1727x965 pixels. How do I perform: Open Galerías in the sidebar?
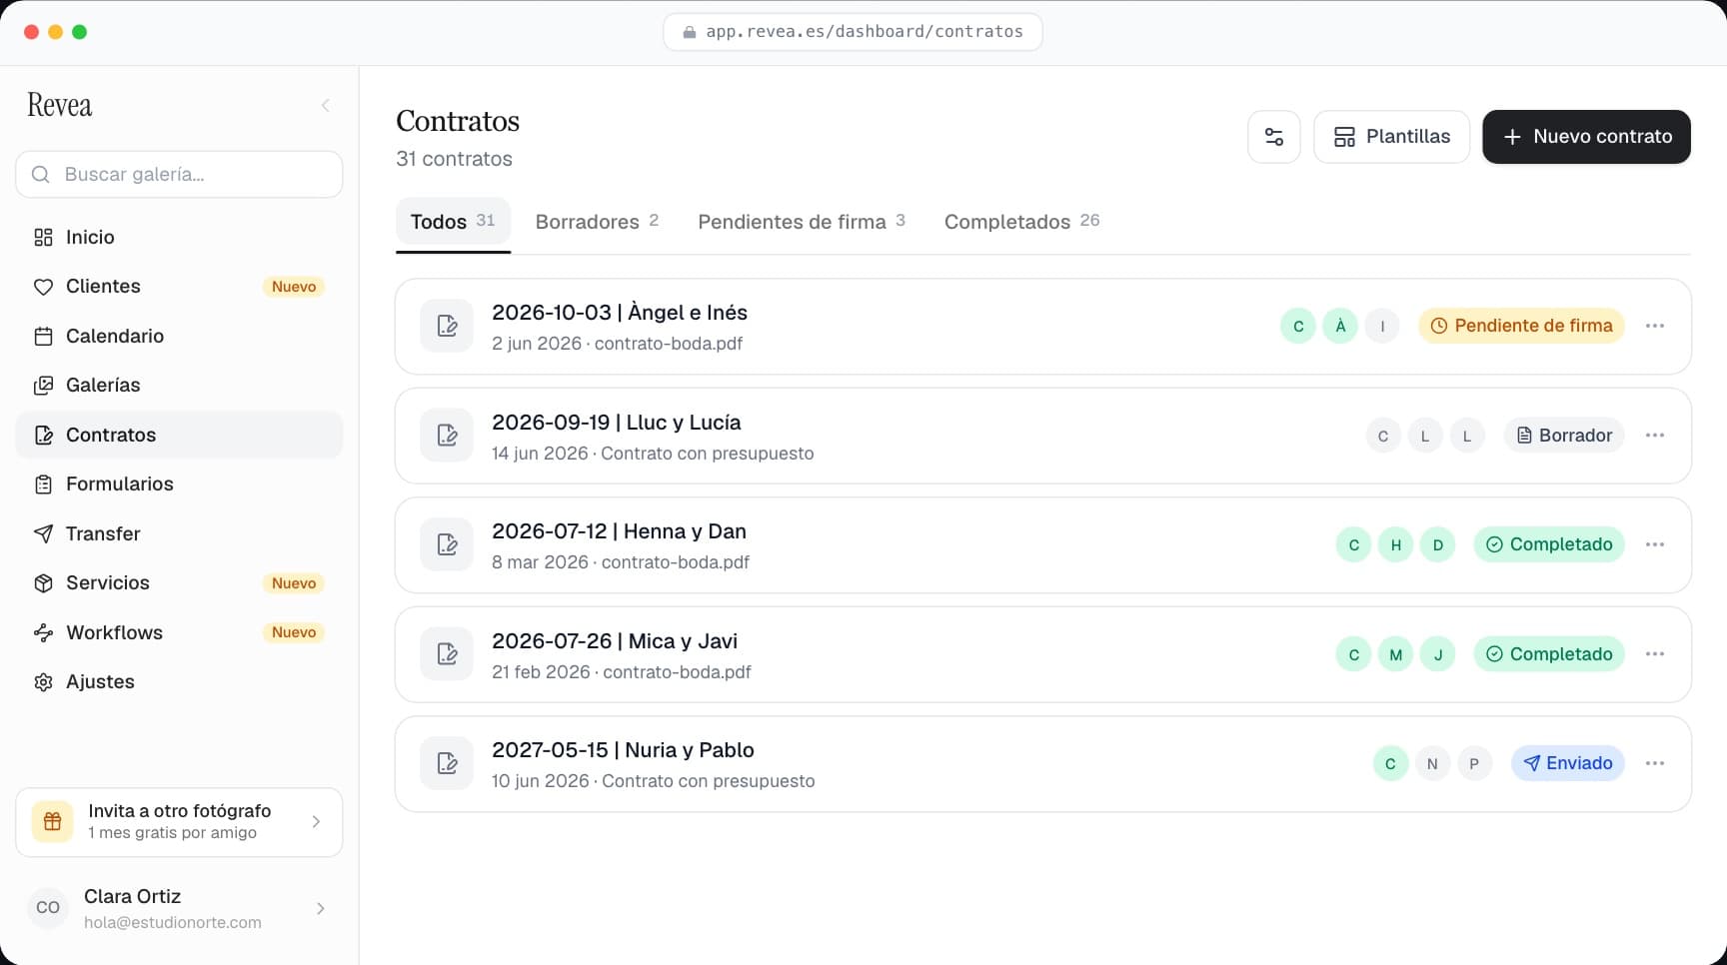179,385
